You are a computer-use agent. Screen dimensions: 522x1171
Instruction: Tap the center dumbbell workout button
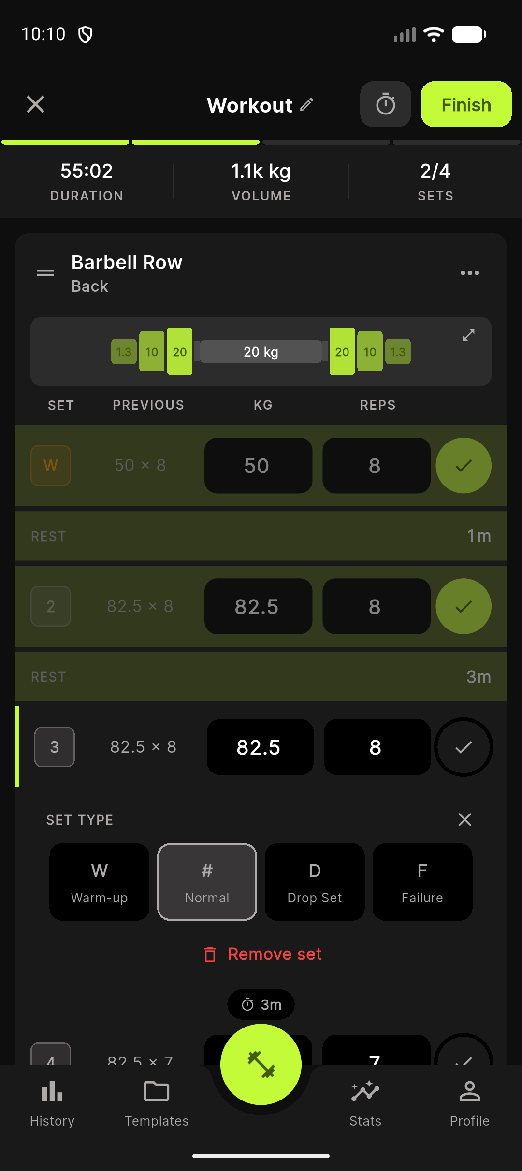coord(261,1064)
